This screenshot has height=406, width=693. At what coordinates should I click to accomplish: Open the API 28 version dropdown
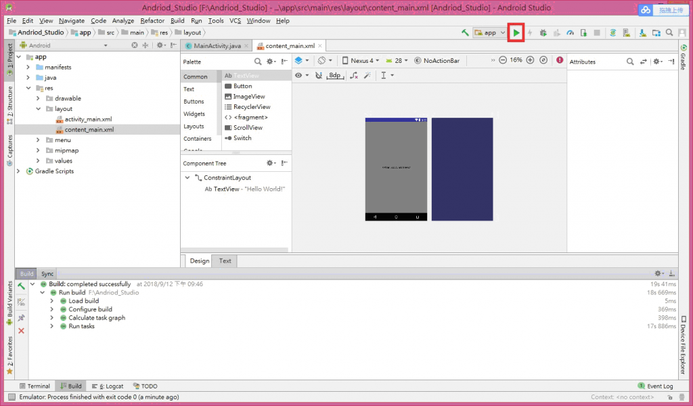pos(397,60)
